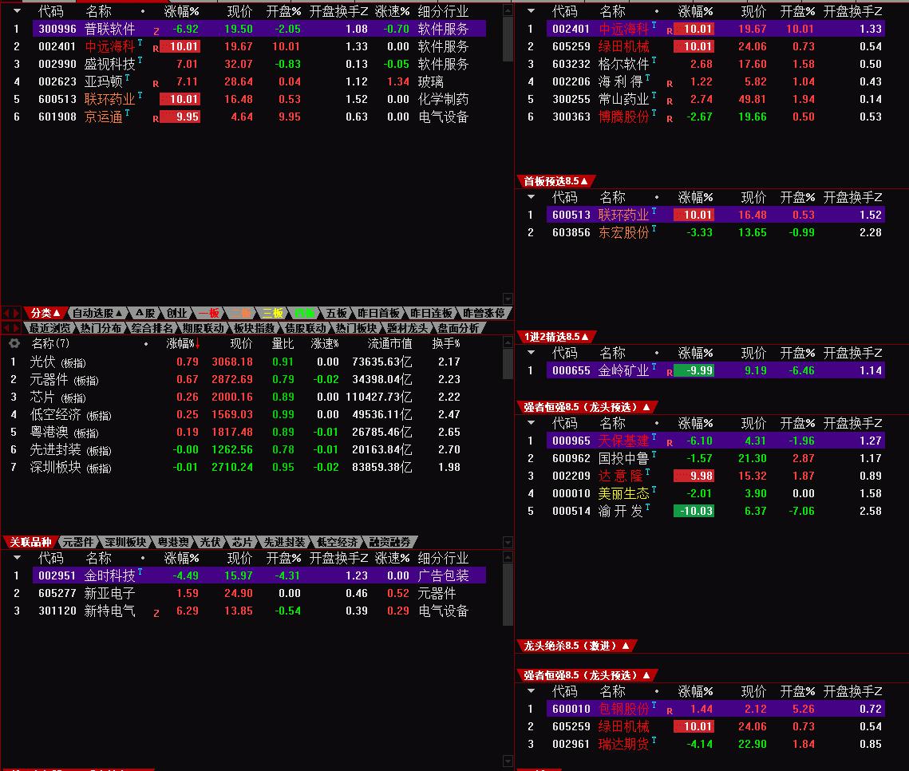Open the 板块指数 tab
This screenshot has width=909, height=771.
pyautogui.click(x=254, y=328)
